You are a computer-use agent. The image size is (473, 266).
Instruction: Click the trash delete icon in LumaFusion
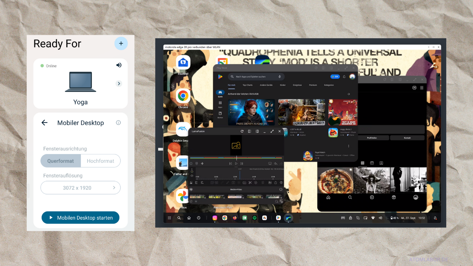click(263, 183)
